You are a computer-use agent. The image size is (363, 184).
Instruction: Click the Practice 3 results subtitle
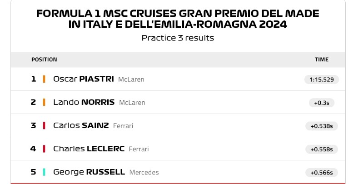coord(178,38)
